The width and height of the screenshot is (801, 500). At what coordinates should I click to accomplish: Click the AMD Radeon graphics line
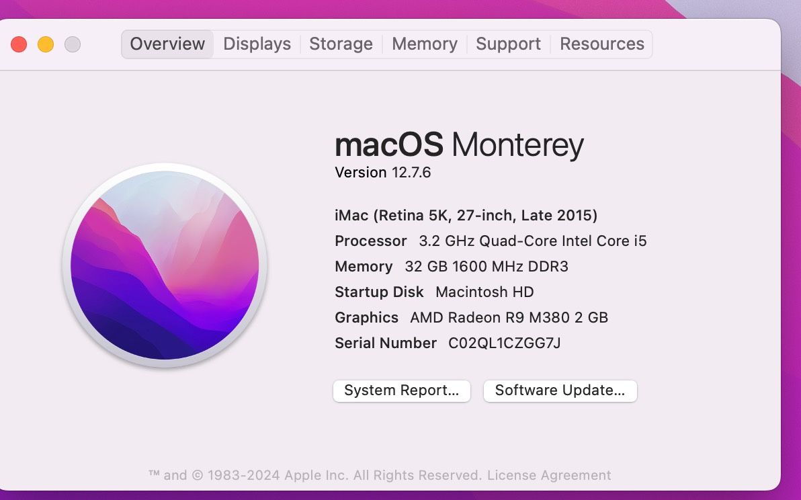tap(470, 317)
